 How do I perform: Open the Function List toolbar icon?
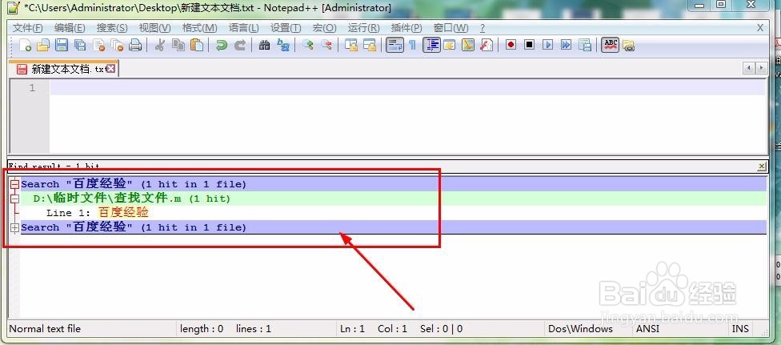click(x=487, y=46)
